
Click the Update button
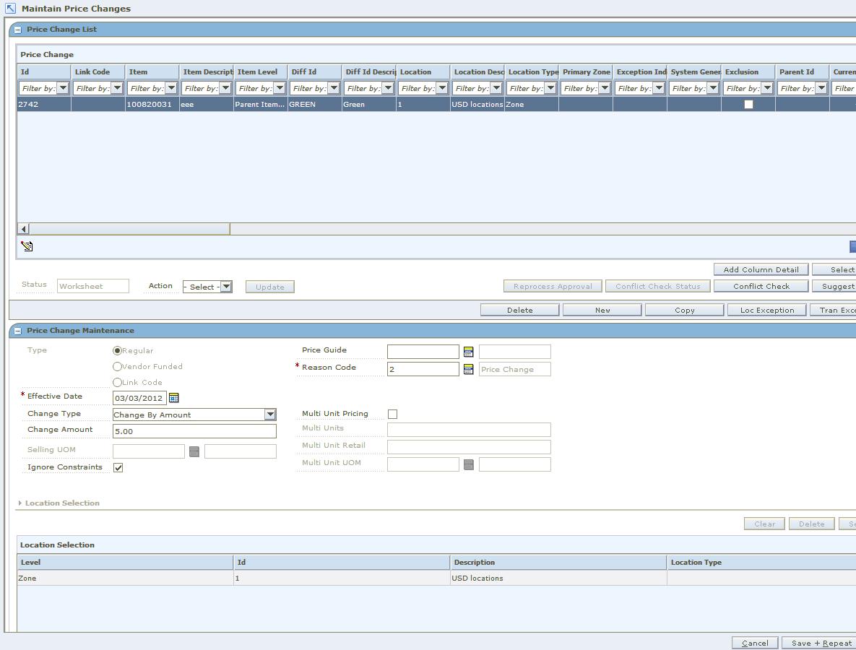(x=269, y=287)
